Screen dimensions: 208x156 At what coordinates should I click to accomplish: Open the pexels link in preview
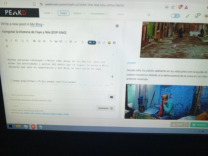(x=131, y=63)
